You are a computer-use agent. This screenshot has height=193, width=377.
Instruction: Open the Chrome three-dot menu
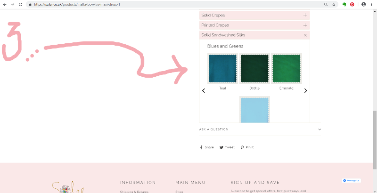click(x=372, y=4)
